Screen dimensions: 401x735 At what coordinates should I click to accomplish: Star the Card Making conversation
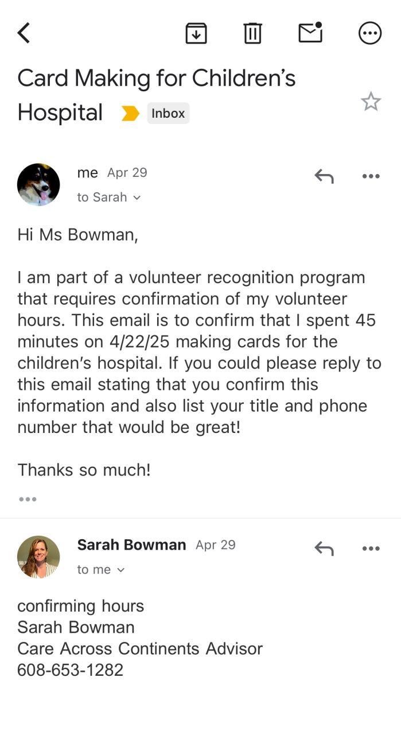pos(371,102)
